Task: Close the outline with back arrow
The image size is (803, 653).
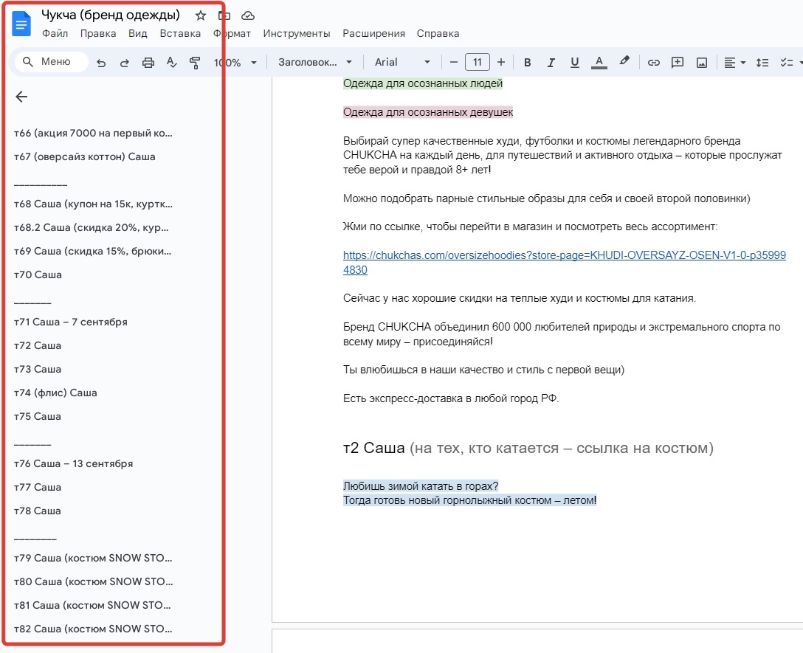Action: click(21, 96)
